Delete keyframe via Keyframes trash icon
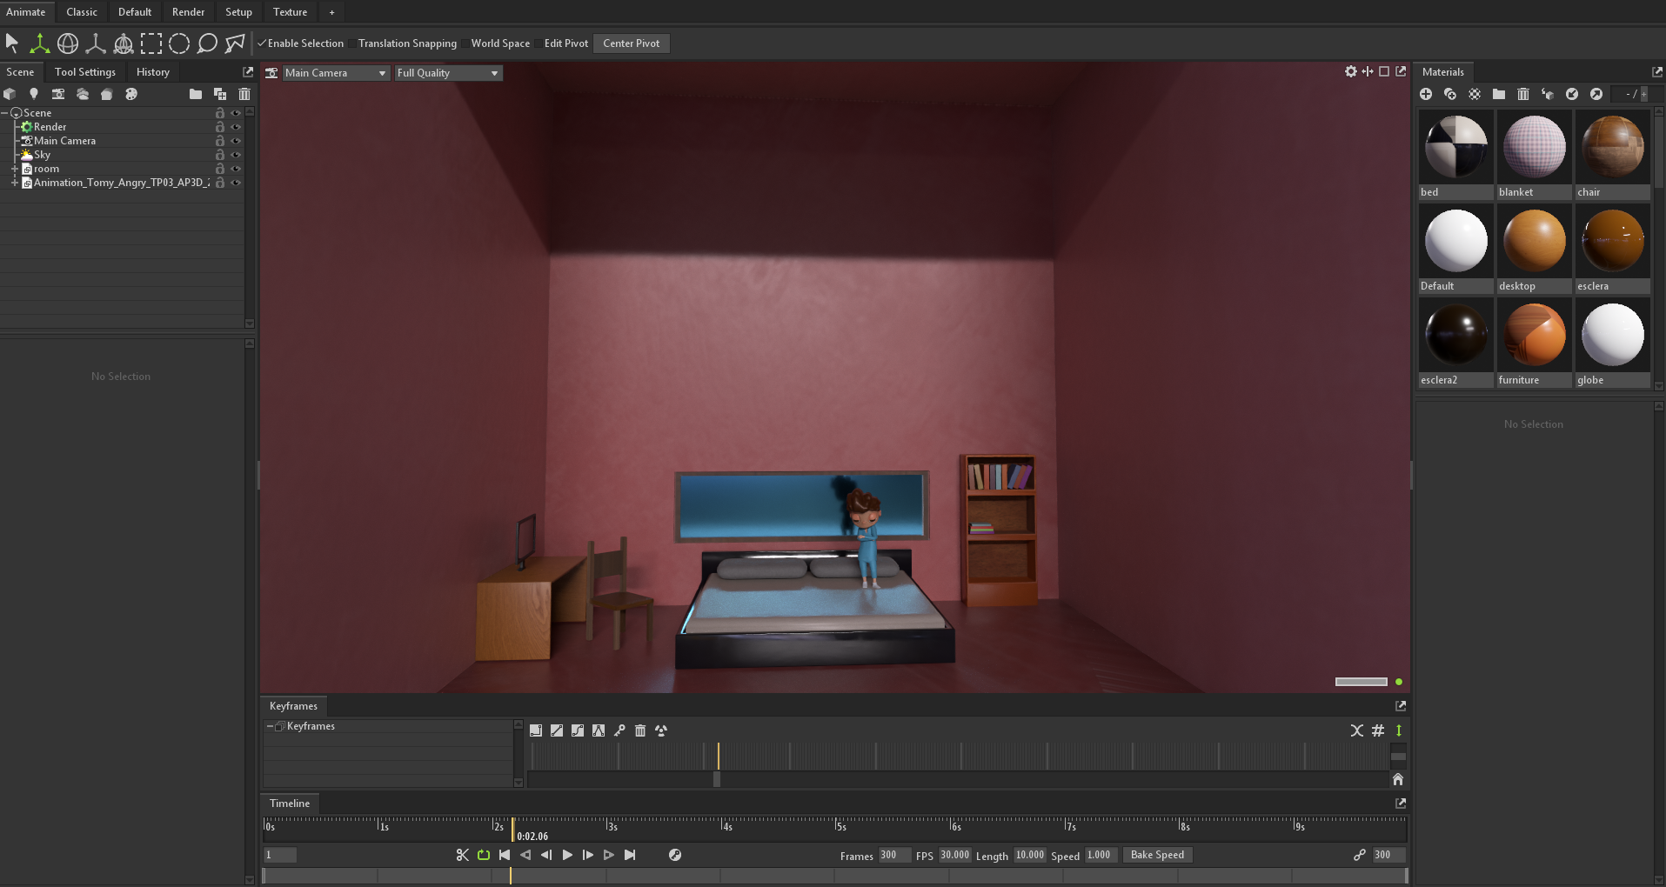1666x887 pixels. [640, 730]
